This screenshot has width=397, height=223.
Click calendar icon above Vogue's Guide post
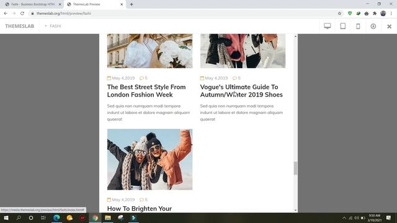pyautogui.click(x=202, y=78)
